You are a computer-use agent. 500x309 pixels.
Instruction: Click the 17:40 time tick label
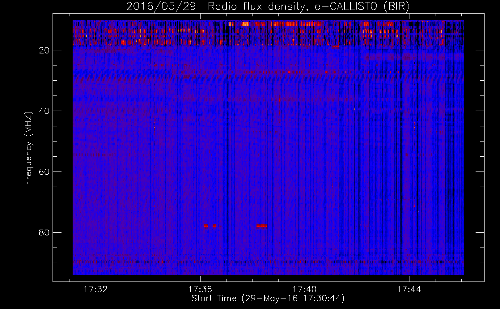[x=305, y=290]
